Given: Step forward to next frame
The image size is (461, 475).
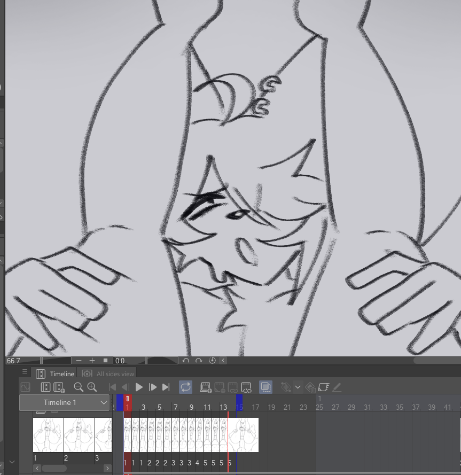Looking at the screenshot, I should pyautogui.click(x=153, y=387).
